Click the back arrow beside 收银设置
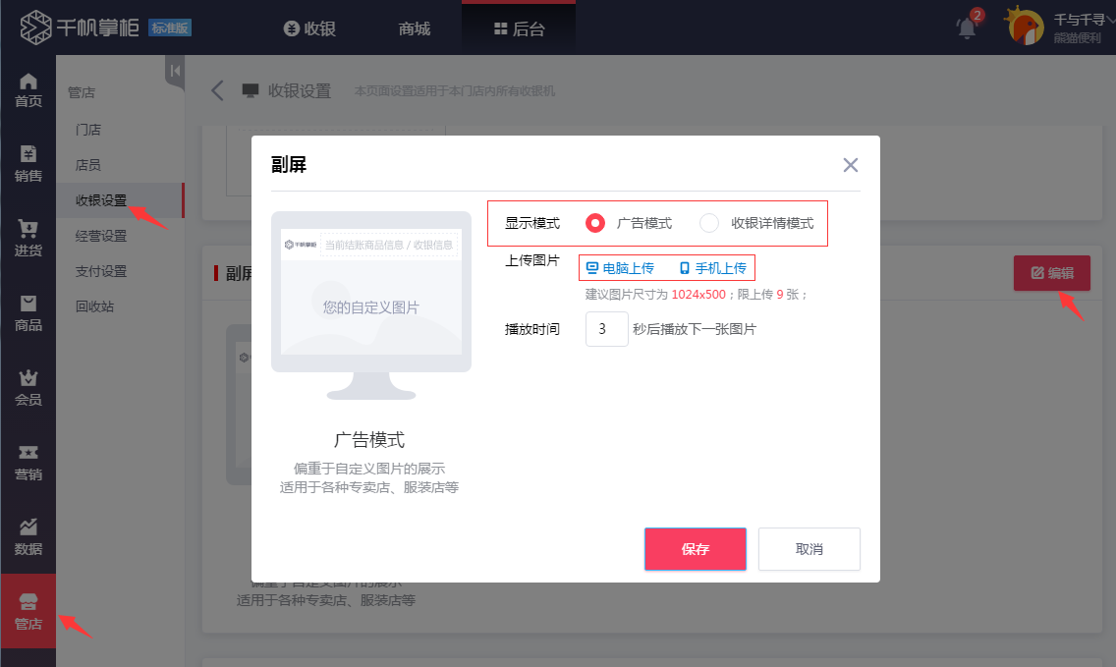Viewport: 1116px width, 667px height. tap(217, 89)
